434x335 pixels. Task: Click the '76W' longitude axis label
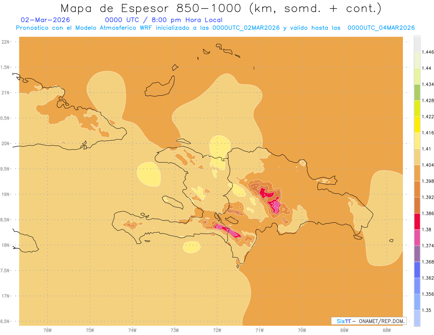point(47,330)
